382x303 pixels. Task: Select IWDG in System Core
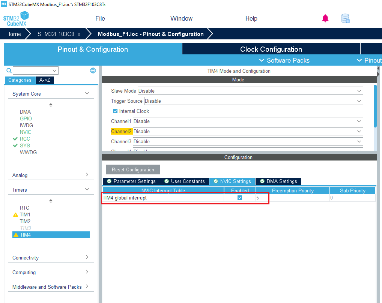(x=26, y=125)
